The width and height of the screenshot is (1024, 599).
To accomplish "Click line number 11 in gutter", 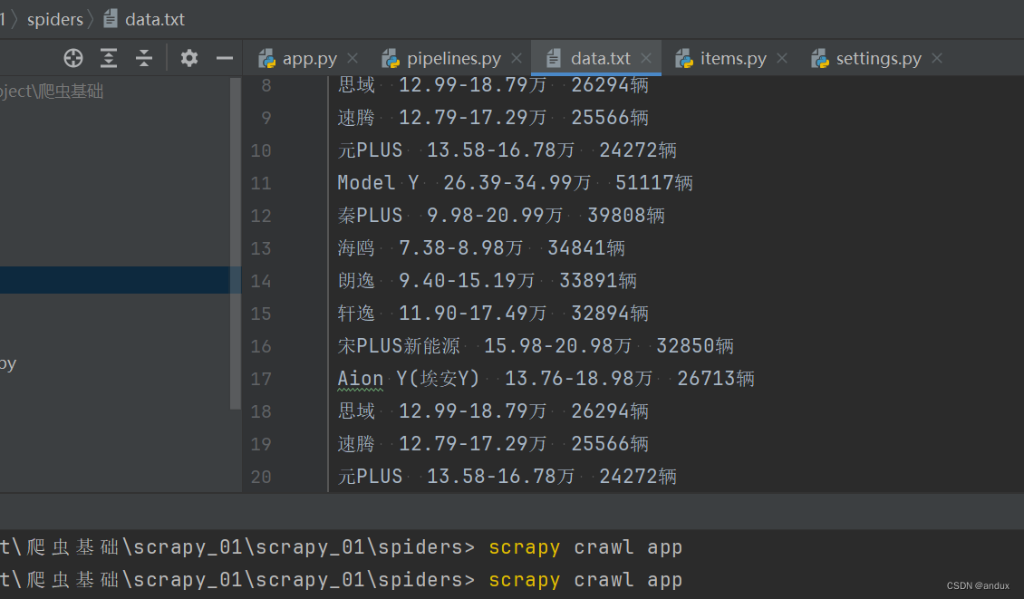I will [261, 183].
